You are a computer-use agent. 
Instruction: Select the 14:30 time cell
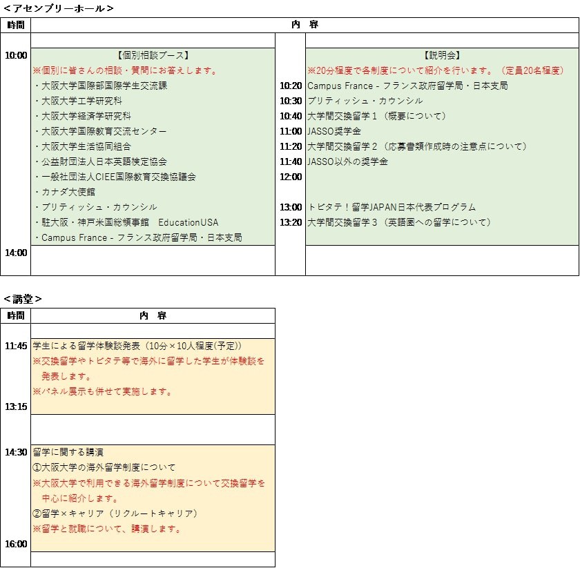click(16, 452)
